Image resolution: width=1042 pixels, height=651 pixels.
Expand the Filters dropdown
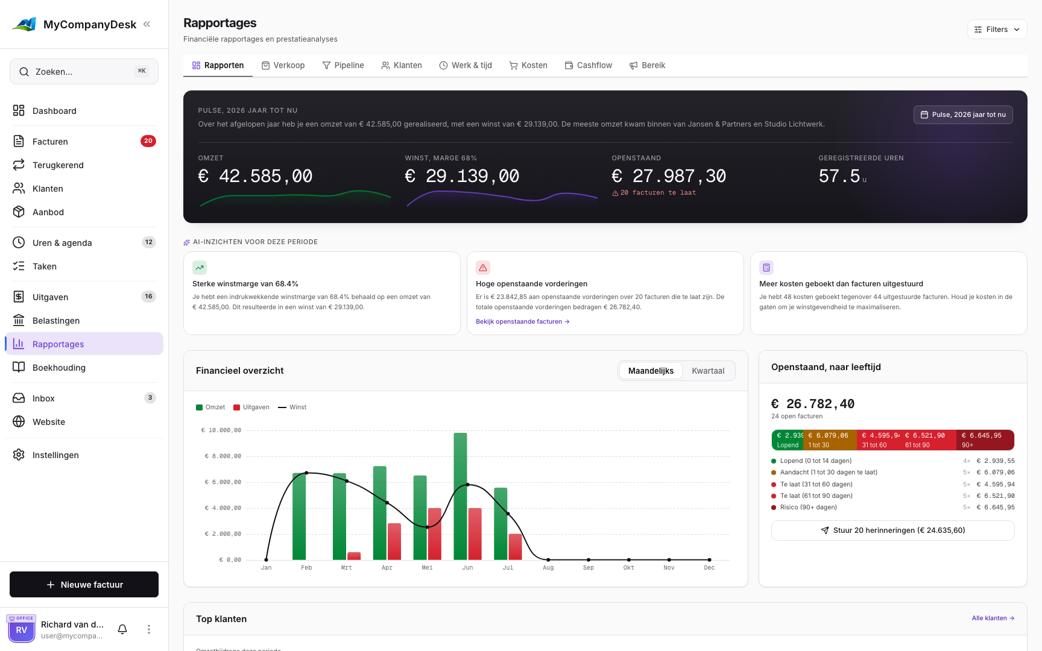(x=997, y=30)
